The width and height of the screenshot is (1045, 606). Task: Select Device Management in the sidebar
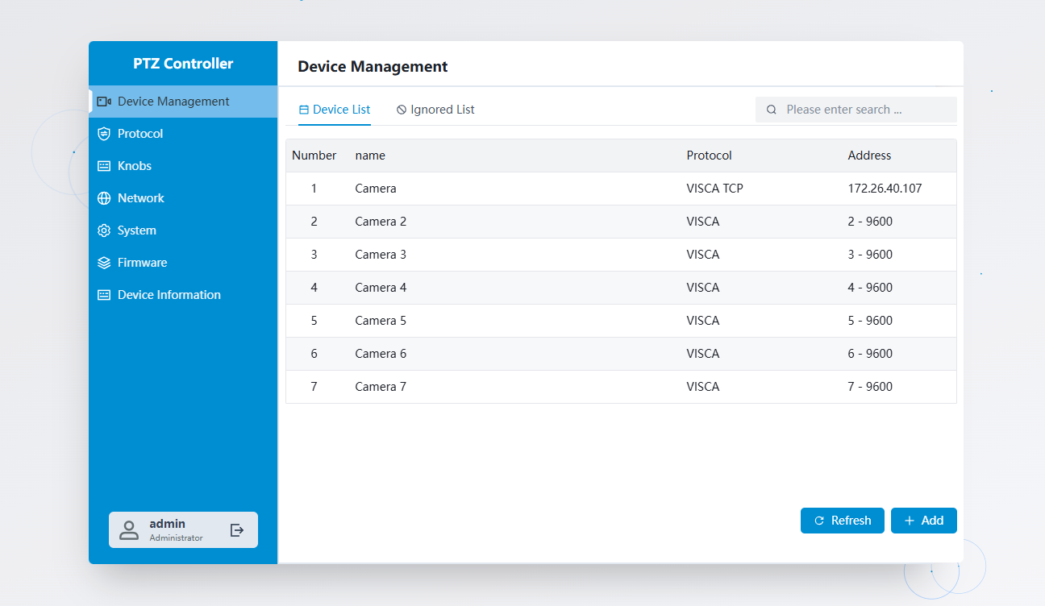coord(183,102)
